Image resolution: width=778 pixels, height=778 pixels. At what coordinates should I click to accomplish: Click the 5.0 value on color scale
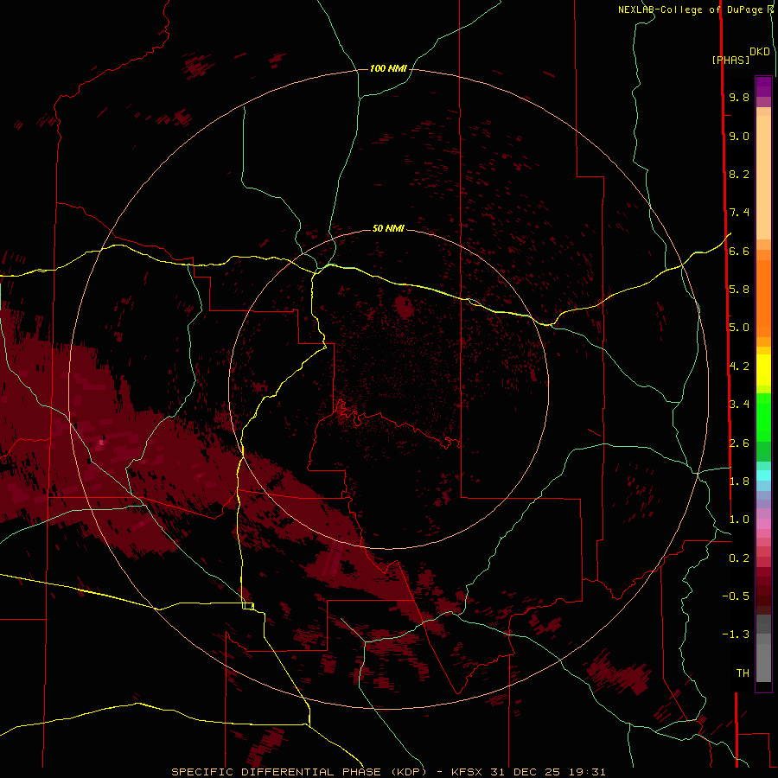point(739,328)
